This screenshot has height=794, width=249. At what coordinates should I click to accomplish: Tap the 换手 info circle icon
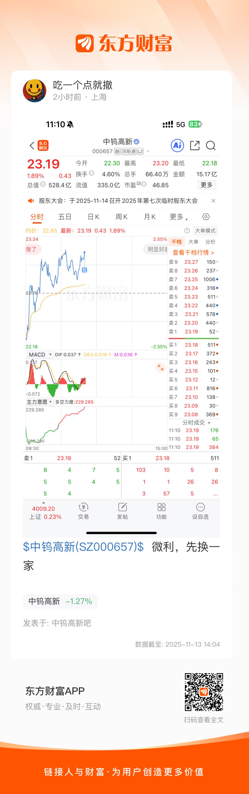tap(91, 173)
